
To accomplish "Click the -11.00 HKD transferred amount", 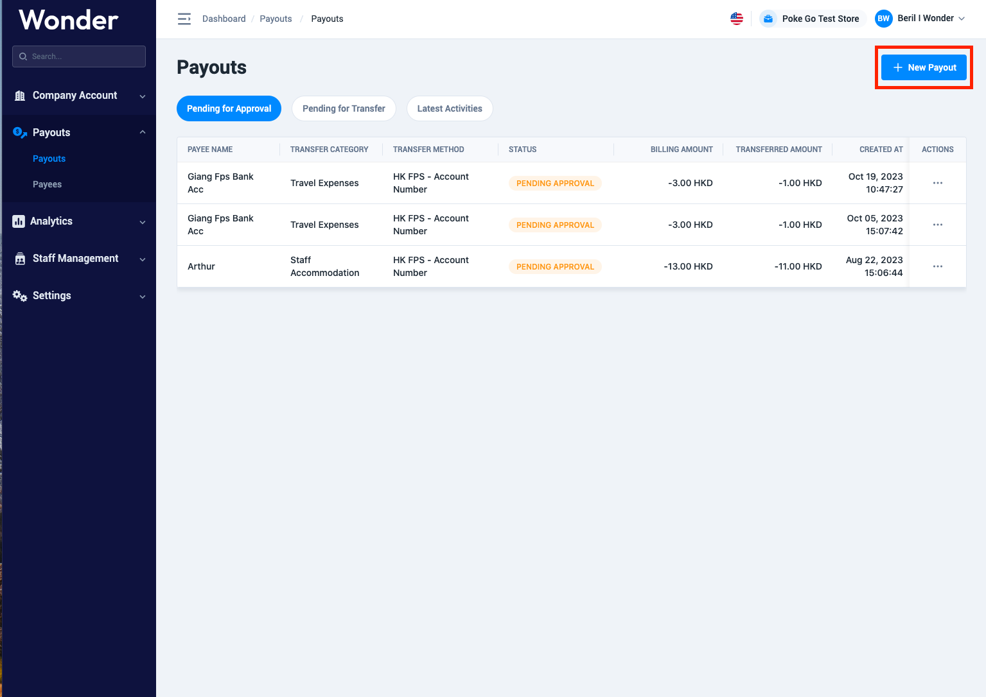I will click(x=798, y=266).
